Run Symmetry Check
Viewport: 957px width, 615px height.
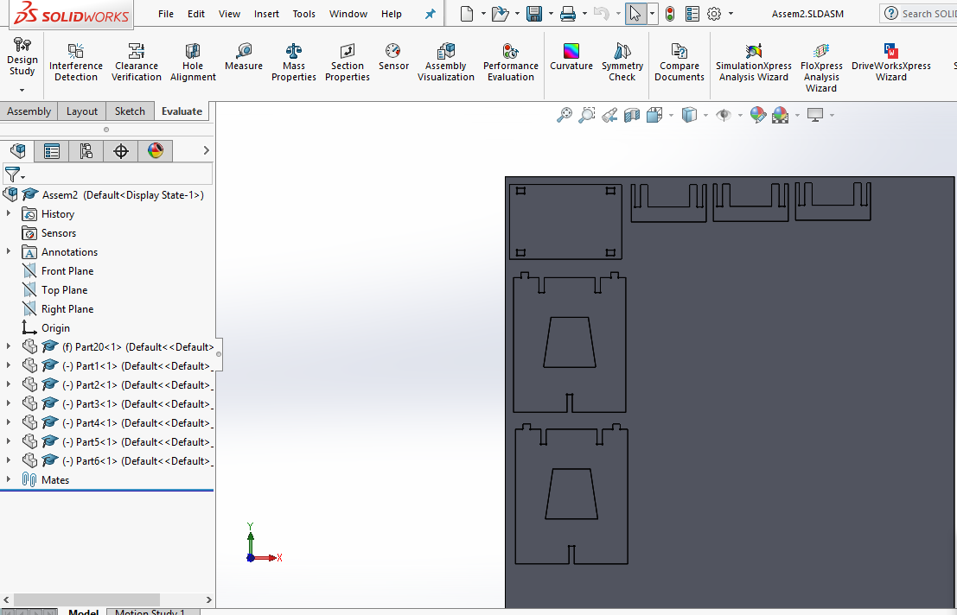tap(622, 62)
